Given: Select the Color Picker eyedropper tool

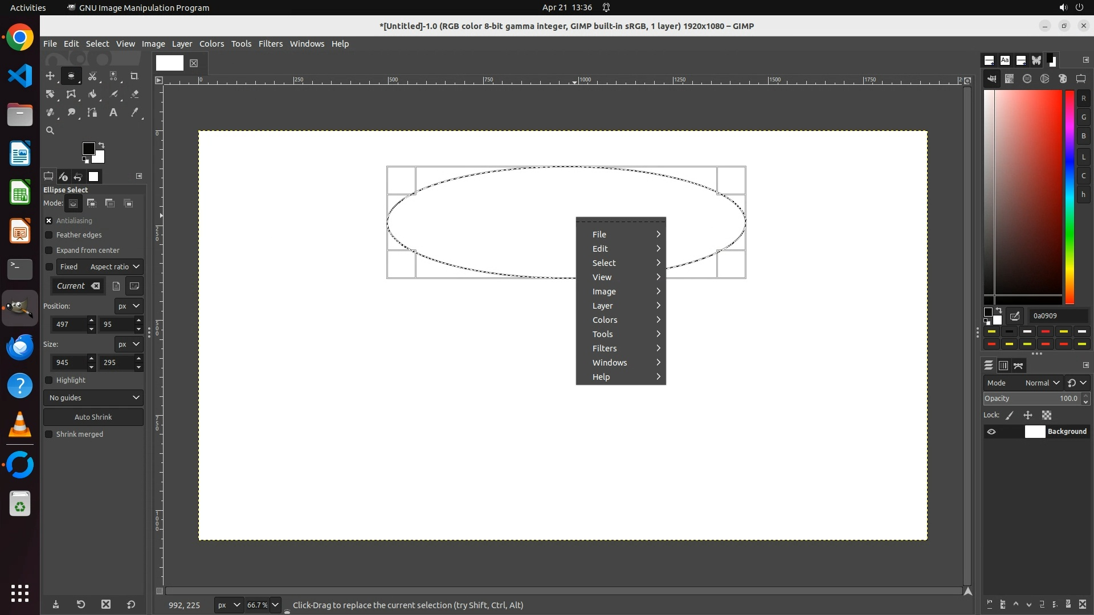Looking at the screenshot, I should [134, 112].
